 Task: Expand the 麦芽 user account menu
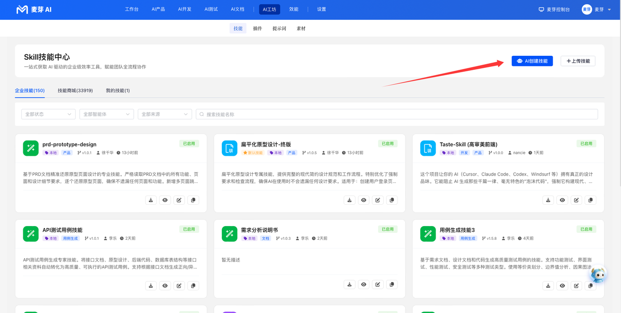coord(596,9)
